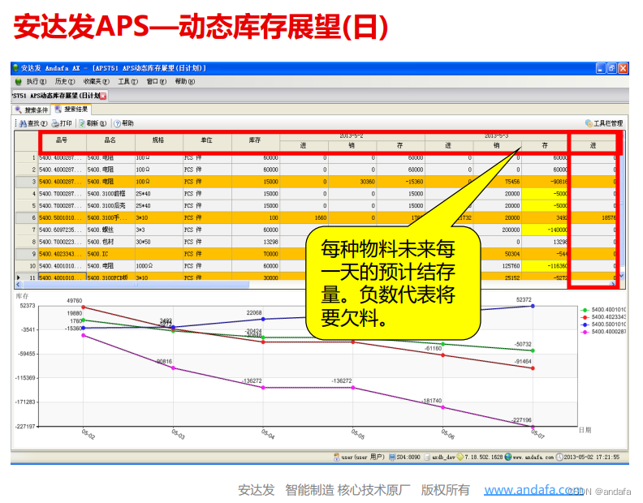Click the red 5400.402334 legend entry
Image resolution: width=643 pixels, height=503 pixels.
pyautogui.click(x=605, y=317)
